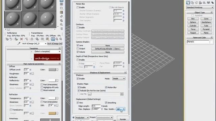
Task: Open Max. Subdiv. 16K dropdown
Action: (121, 109)
